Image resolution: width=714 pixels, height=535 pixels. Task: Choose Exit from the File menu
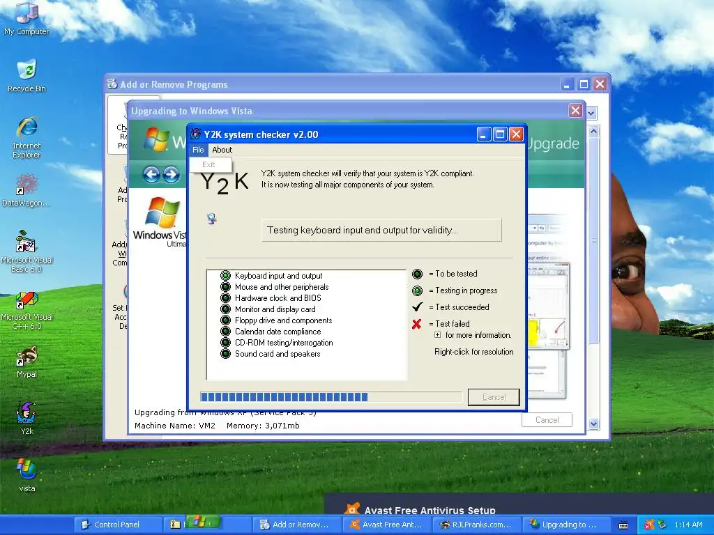[211, 164]
